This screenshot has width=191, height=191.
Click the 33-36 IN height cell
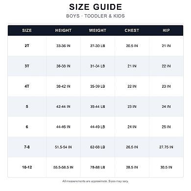click(x=63, y=46)
